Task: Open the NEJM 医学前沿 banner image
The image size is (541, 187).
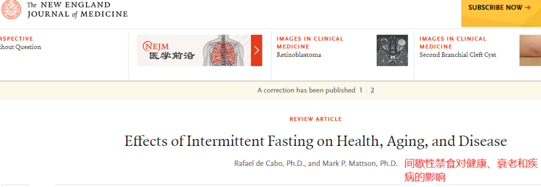Action: point(194,50)
